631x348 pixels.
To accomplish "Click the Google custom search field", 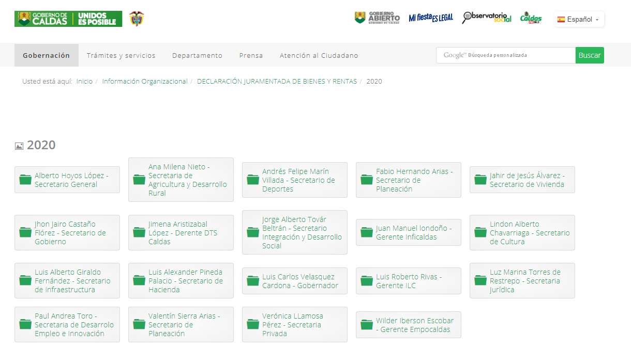I will click(505, 55).
